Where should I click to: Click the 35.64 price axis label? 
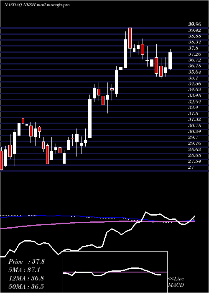tap(194, 72)
